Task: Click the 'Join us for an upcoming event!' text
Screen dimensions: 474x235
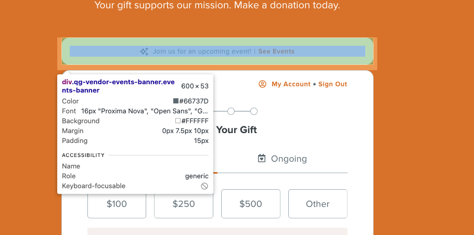Action: [x=202, y=51]
